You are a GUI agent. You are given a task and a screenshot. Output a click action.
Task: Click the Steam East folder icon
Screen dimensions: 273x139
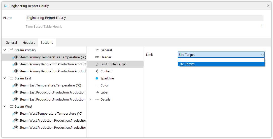click(12, 78)
